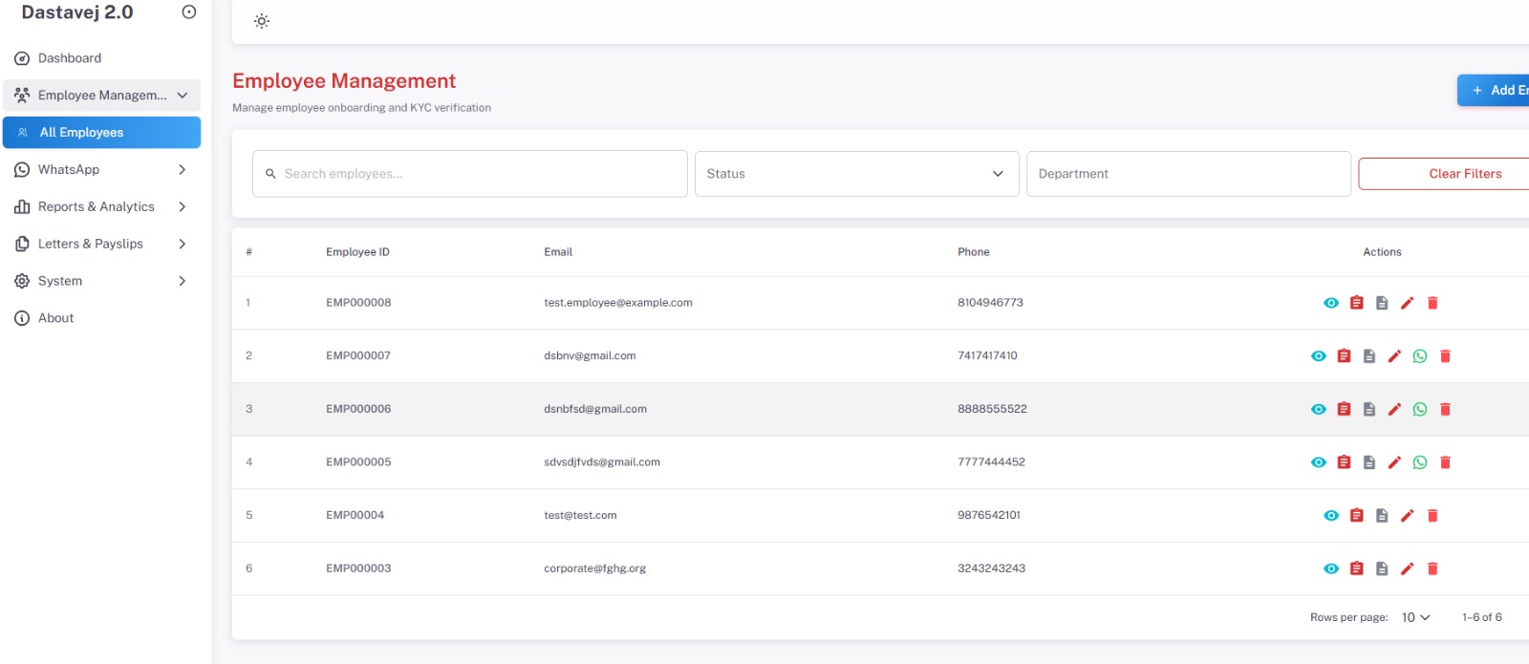Click phone number 9876542101
This screenshot has width=1529, height=664.
(x=989, y=515)
